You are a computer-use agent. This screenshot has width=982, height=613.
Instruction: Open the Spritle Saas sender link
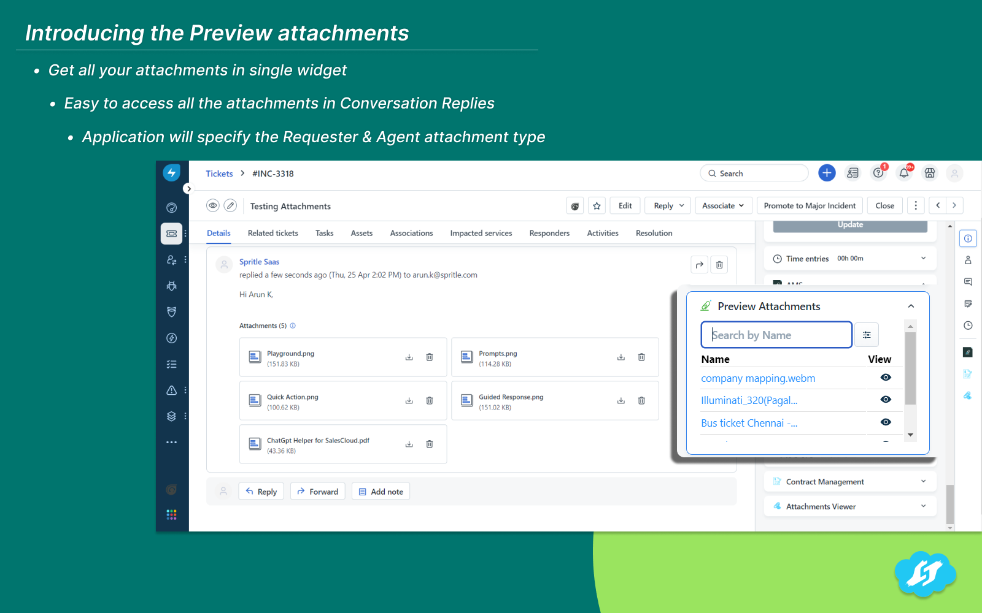click(x=259, y=262)
